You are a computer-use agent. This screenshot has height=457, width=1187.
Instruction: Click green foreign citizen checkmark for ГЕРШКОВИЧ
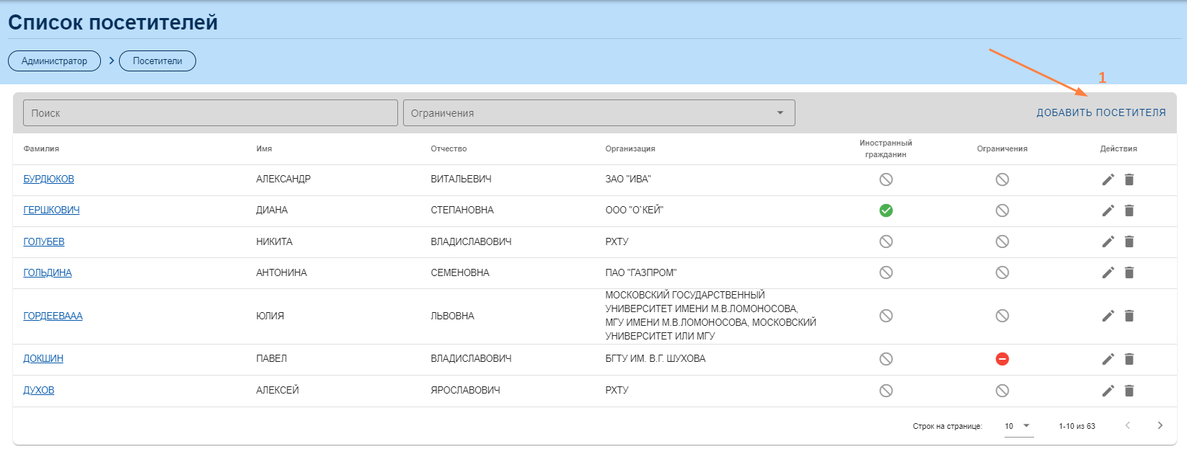point(886,210)
